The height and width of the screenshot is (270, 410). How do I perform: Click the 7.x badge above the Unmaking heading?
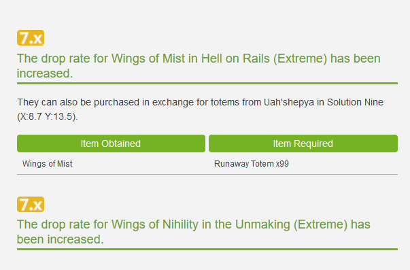[31, 204]
